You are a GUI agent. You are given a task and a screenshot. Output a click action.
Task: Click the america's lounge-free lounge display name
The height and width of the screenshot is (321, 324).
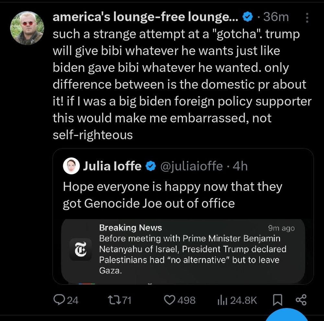click(146, 17)
